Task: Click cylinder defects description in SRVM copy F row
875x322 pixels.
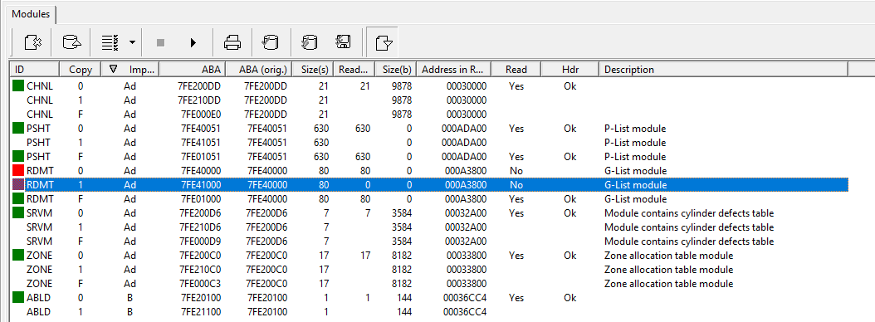Action: [x=689, y=241]
